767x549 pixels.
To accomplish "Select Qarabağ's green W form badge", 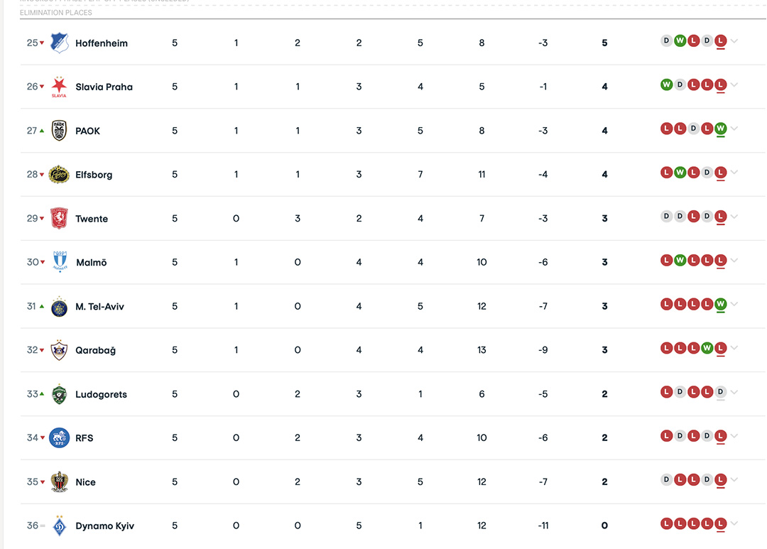I will click(707, 348).
